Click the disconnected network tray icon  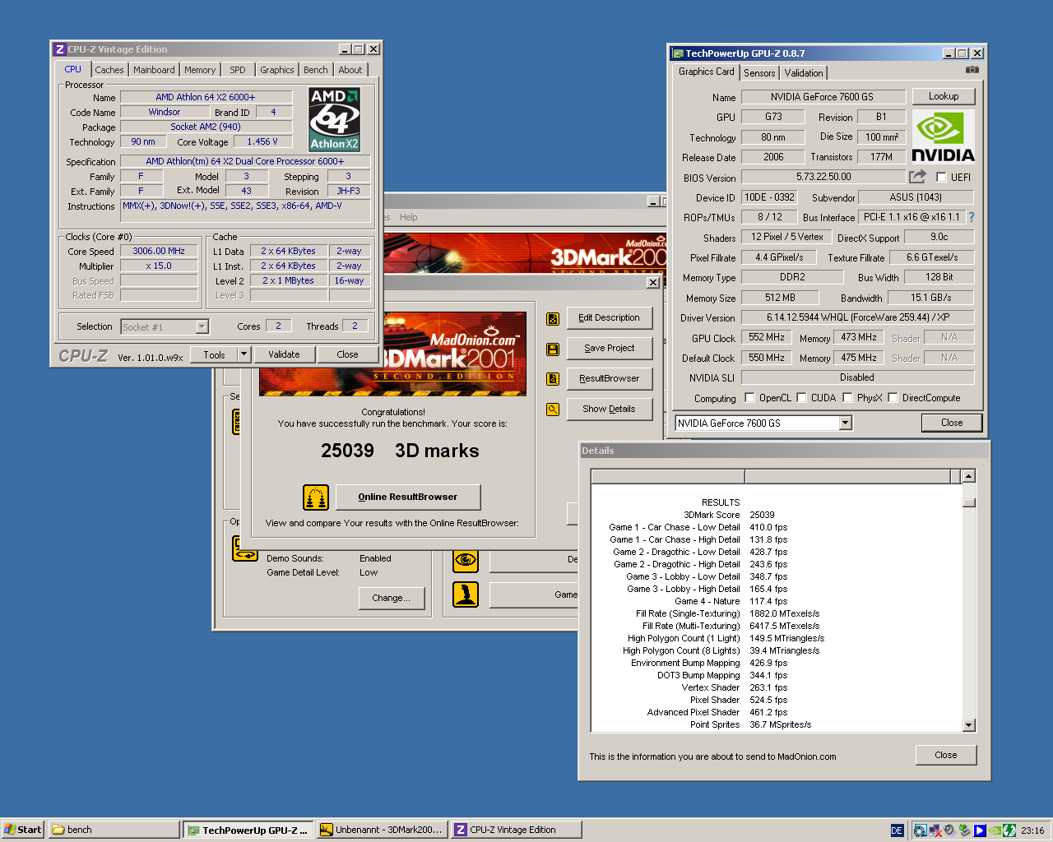point(935,830)
